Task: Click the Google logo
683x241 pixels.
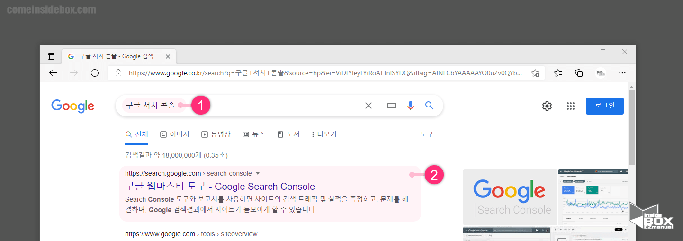Action: tap(73, 106)
